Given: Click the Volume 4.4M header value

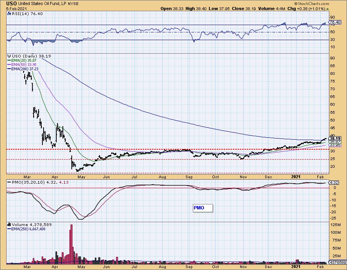Looking at the screenshot, I should click(272, 9).
